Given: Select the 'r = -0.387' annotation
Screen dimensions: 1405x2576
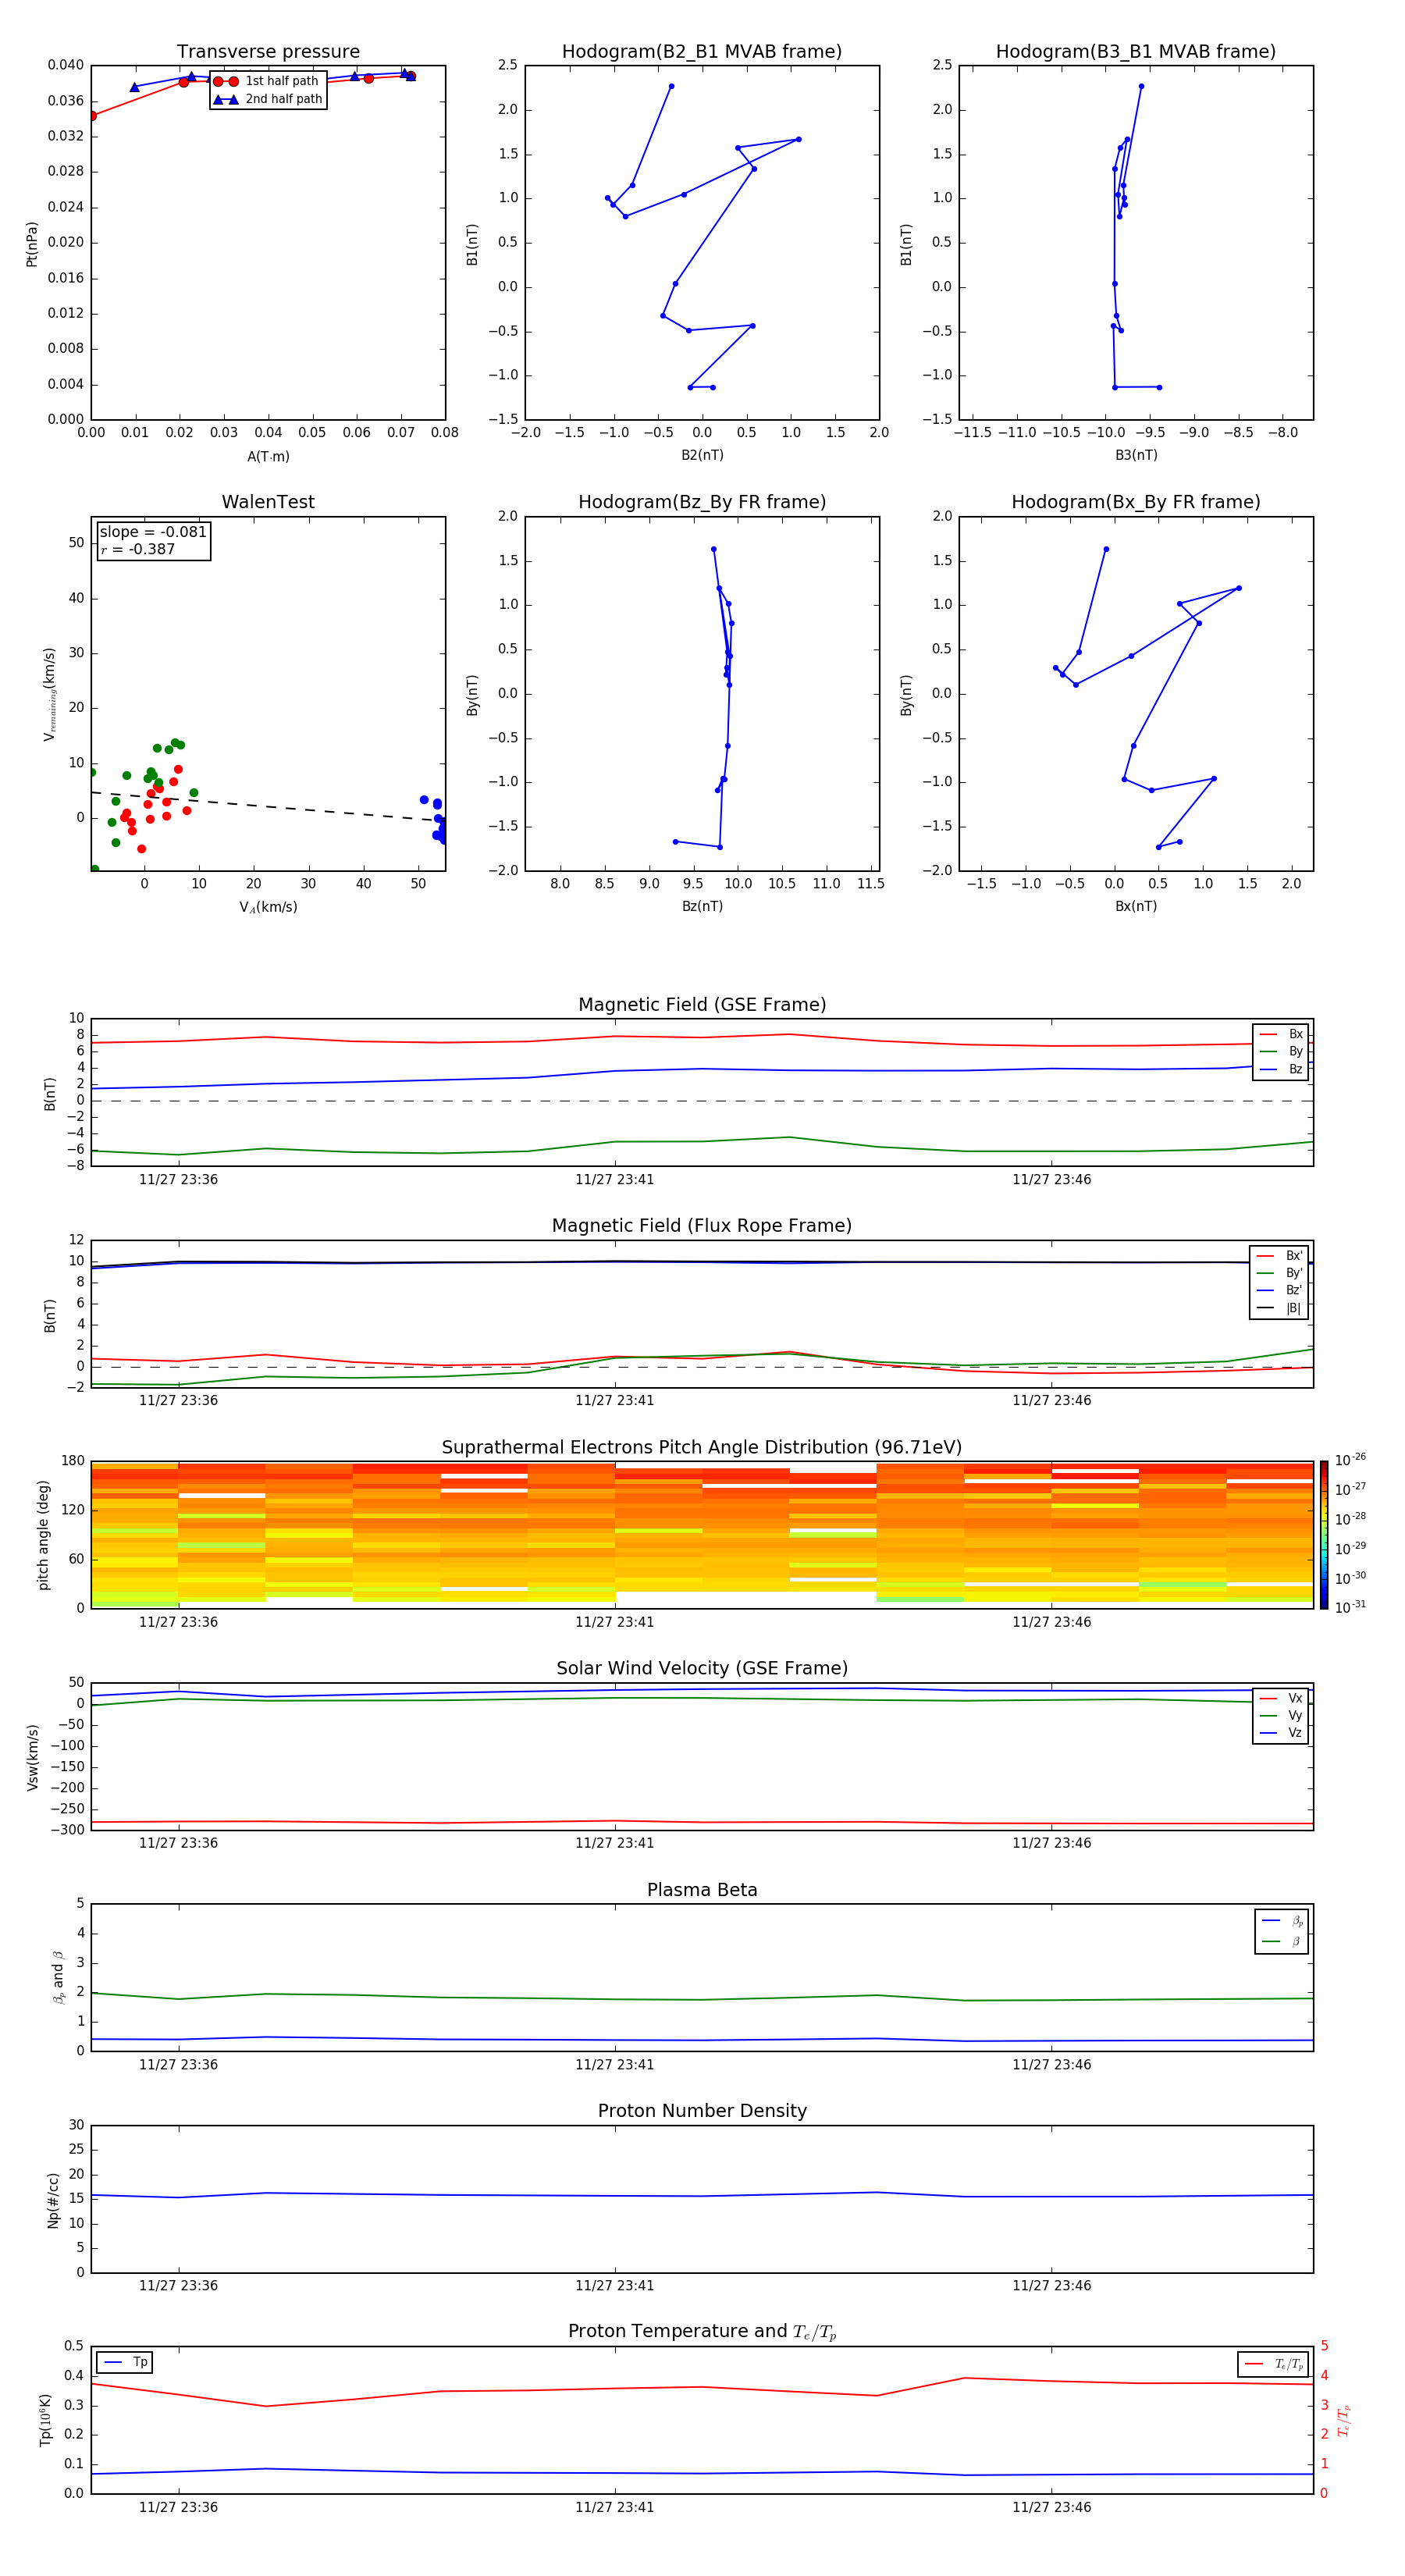Looking at the screenshot, I should pos(138,549).
